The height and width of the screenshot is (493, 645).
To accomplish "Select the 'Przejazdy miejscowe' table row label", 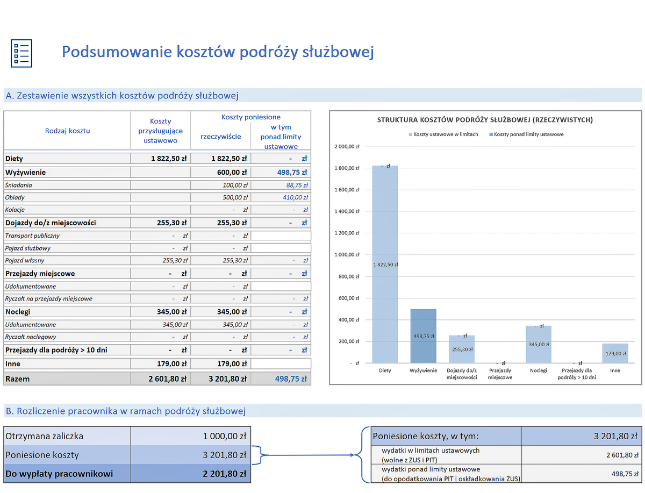I will (40, 274).
